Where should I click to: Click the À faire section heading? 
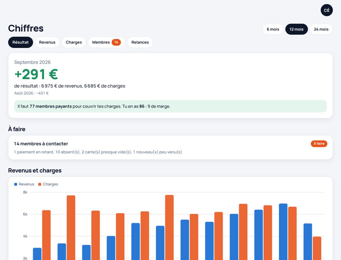tap(17, 129)
